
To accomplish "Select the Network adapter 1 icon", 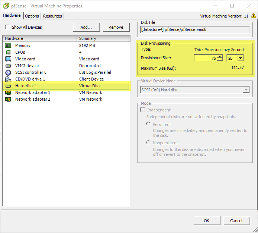I will 8,92.
